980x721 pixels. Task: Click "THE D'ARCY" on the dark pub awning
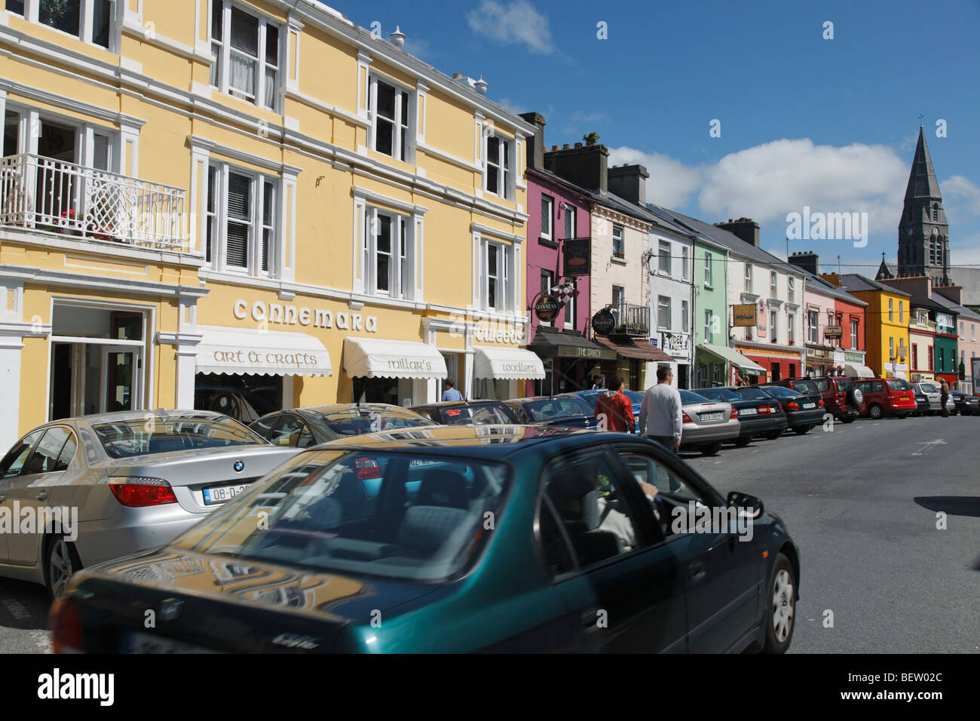tap(591, 351)
